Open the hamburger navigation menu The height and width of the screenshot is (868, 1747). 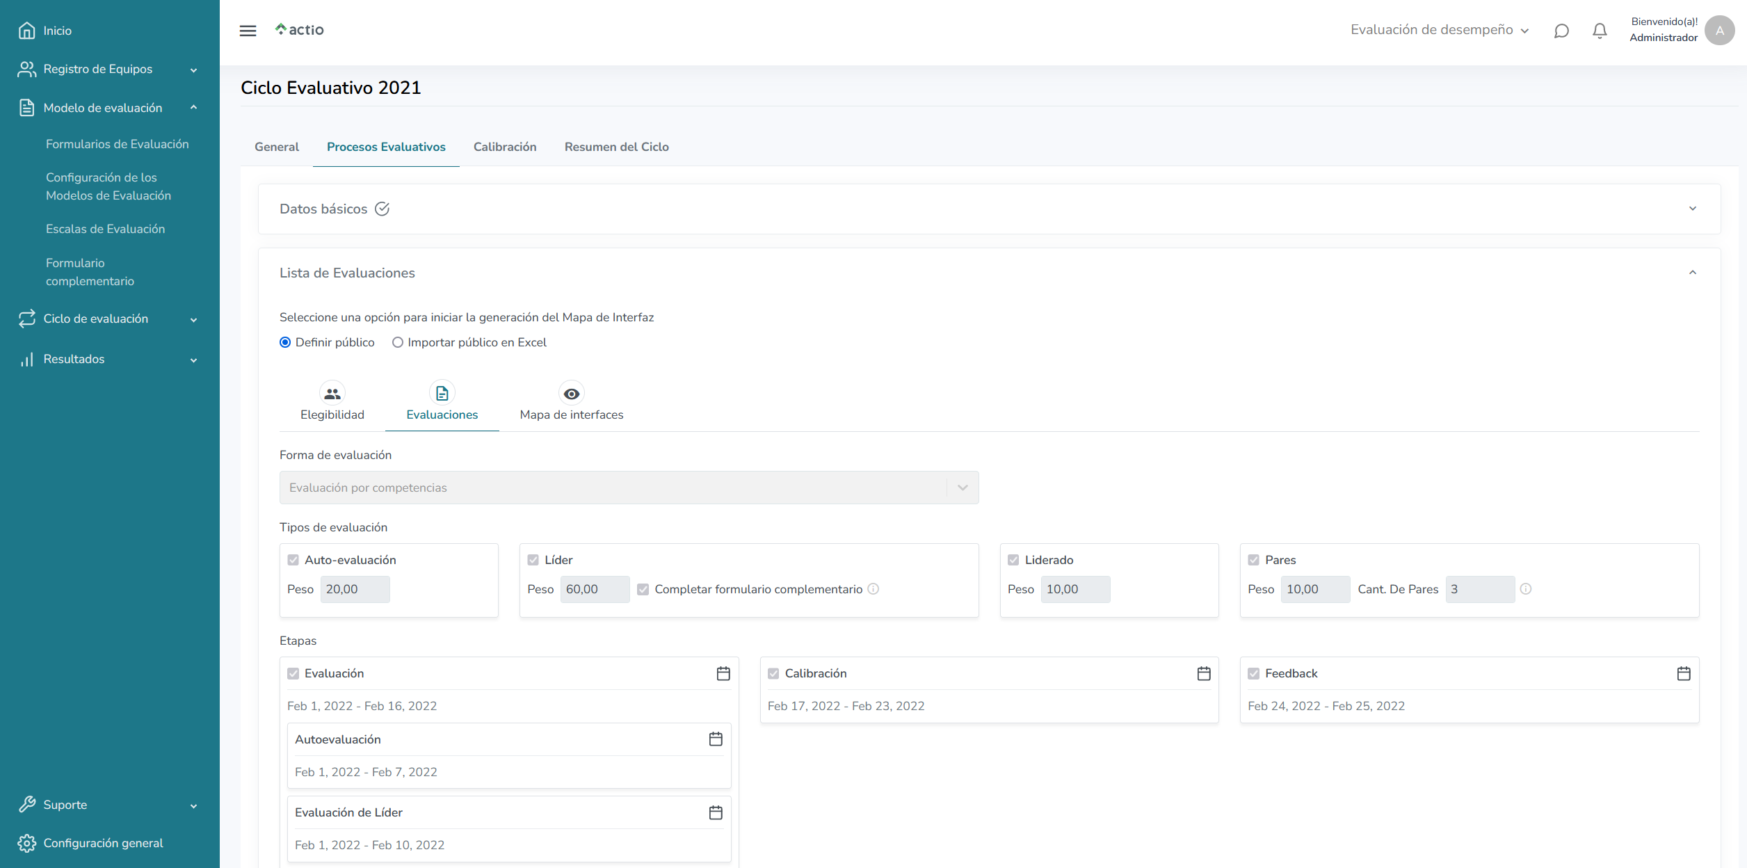pos(248,31)
